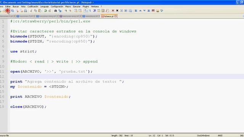Switch to the ficheros.pl tab
Screen dimensions: 244x137
click(109, 16)
